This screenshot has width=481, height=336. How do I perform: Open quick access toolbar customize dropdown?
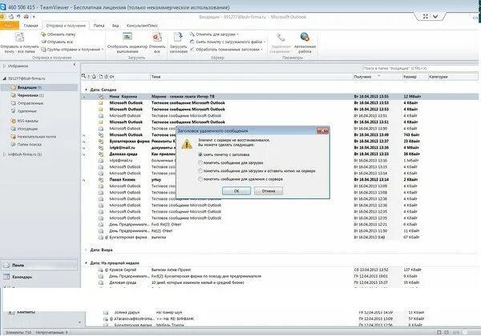click(34, 17)
